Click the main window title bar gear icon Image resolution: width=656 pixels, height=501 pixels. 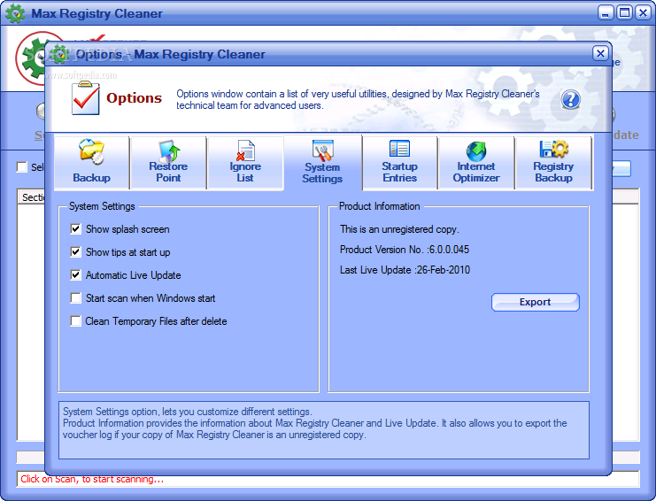click(15, 13)
